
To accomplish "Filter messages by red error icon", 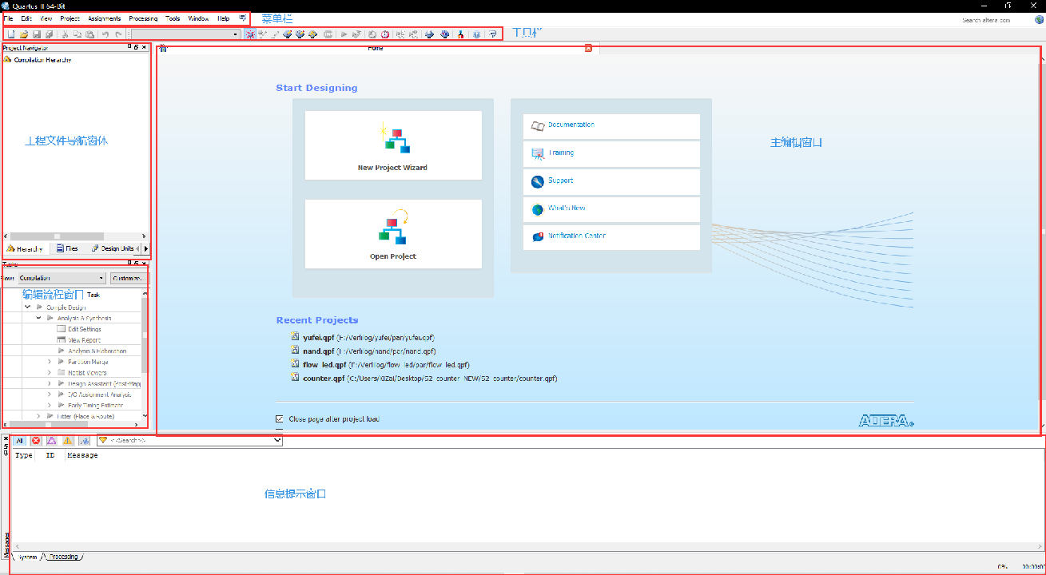I will (36, 441).
